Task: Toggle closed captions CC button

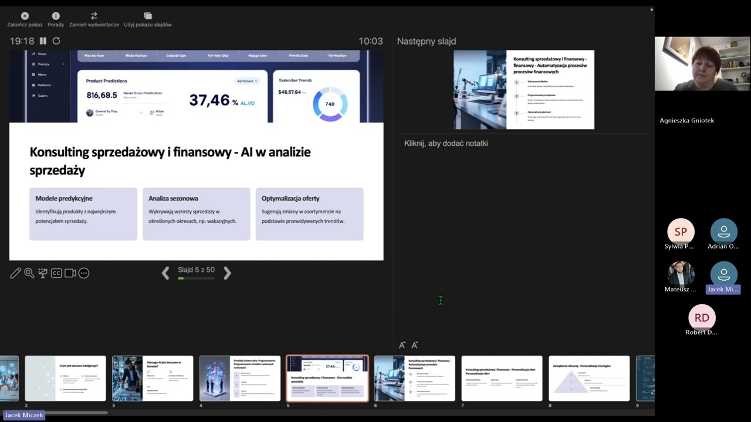Action: [56, 273]
